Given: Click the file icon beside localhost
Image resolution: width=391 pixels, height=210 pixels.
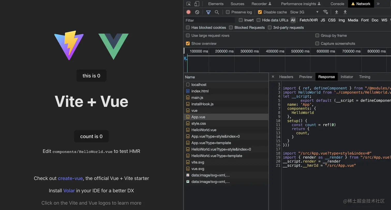Looking at the screenshot, I should (188, 85).
